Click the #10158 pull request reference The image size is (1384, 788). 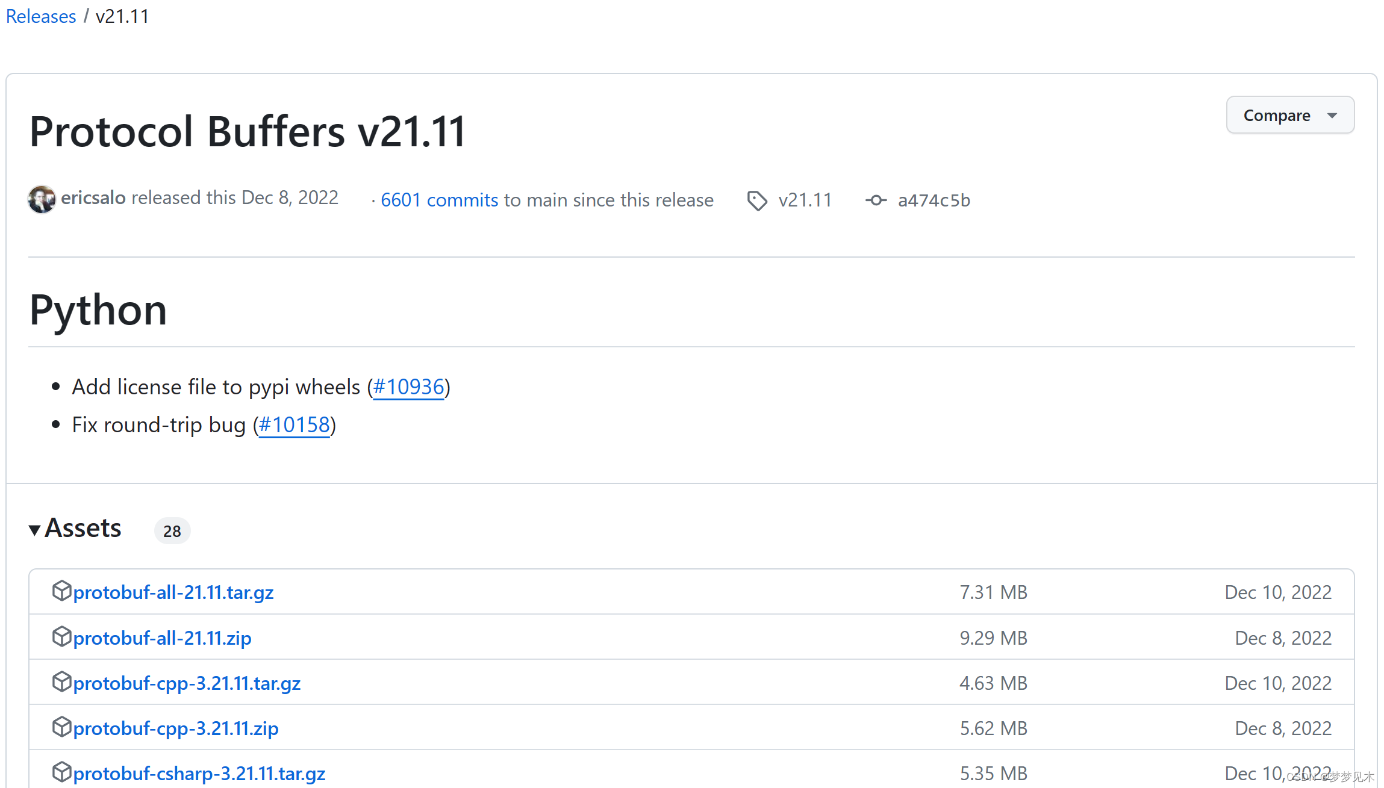295,425
